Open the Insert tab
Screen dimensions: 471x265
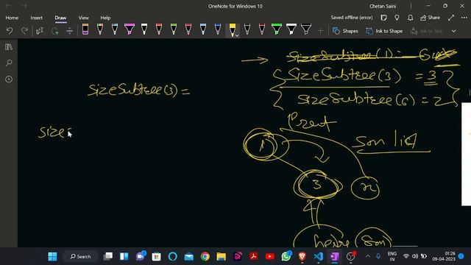pos(36,18)
